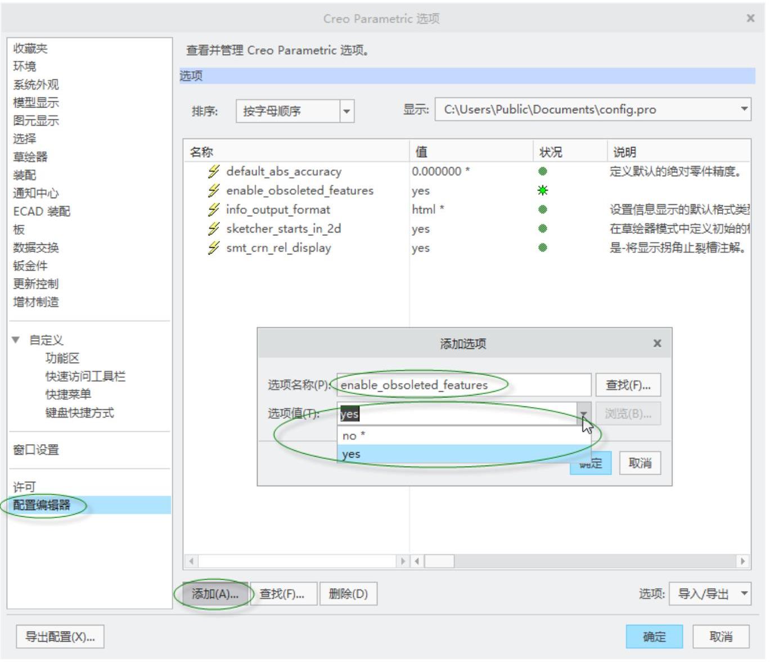The height and width of the screenshot is (662, 774).
Task: Open the 选项值 dropdown arrow
Action: pyautogui.click(x=584, y=414)
